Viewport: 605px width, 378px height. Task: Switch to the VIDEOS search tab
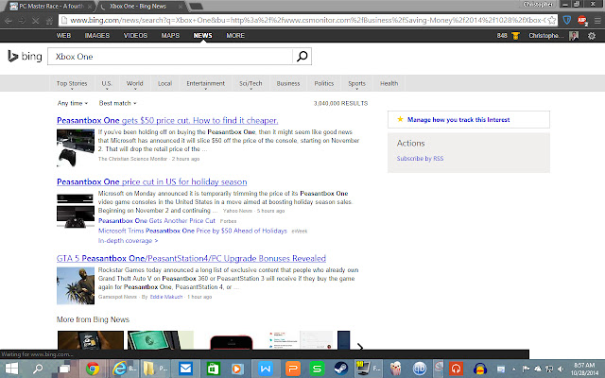(135, 36)
